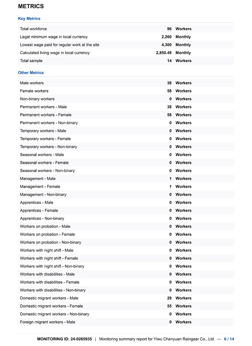Select the Permanent workers - Female label

tap(46, 115)
